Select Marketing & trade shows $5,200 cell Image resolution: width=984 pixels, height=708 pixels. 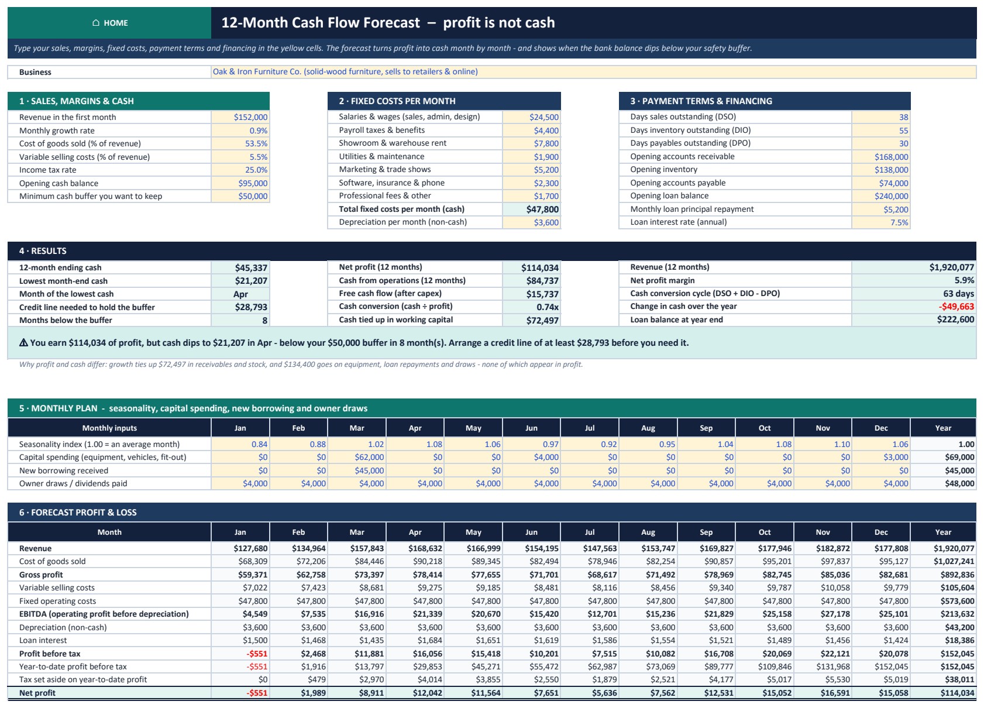531,170
